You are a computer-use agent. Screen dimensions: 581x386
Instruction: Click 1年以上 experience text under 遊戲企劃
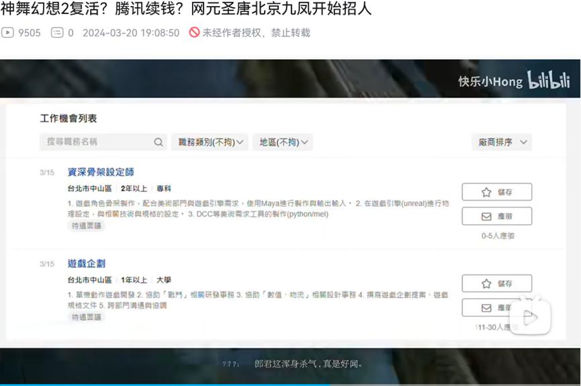(134, 280)
